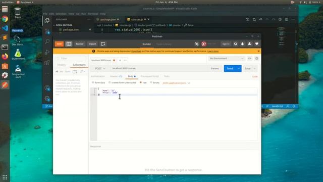The width and height of the screenshot is (323, 182).
Task: Open the Send button dropdown arrow
Action: (239, 68)
